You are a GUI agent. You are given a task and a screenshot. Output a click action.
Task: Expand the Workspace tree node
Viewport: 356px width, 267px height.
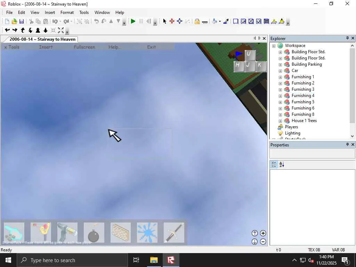point(274,46)
